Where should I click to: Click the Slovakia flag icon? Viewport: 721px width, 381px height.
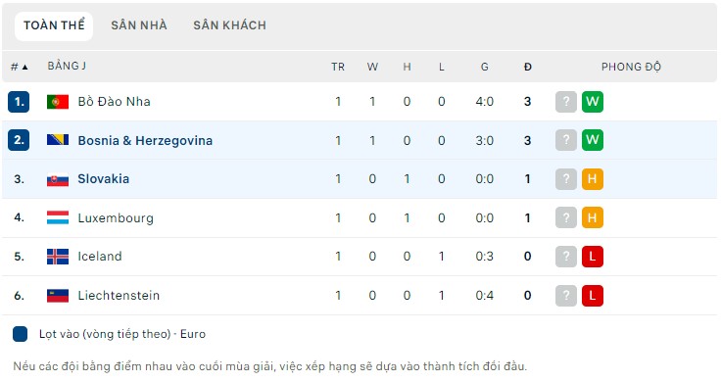58,179
